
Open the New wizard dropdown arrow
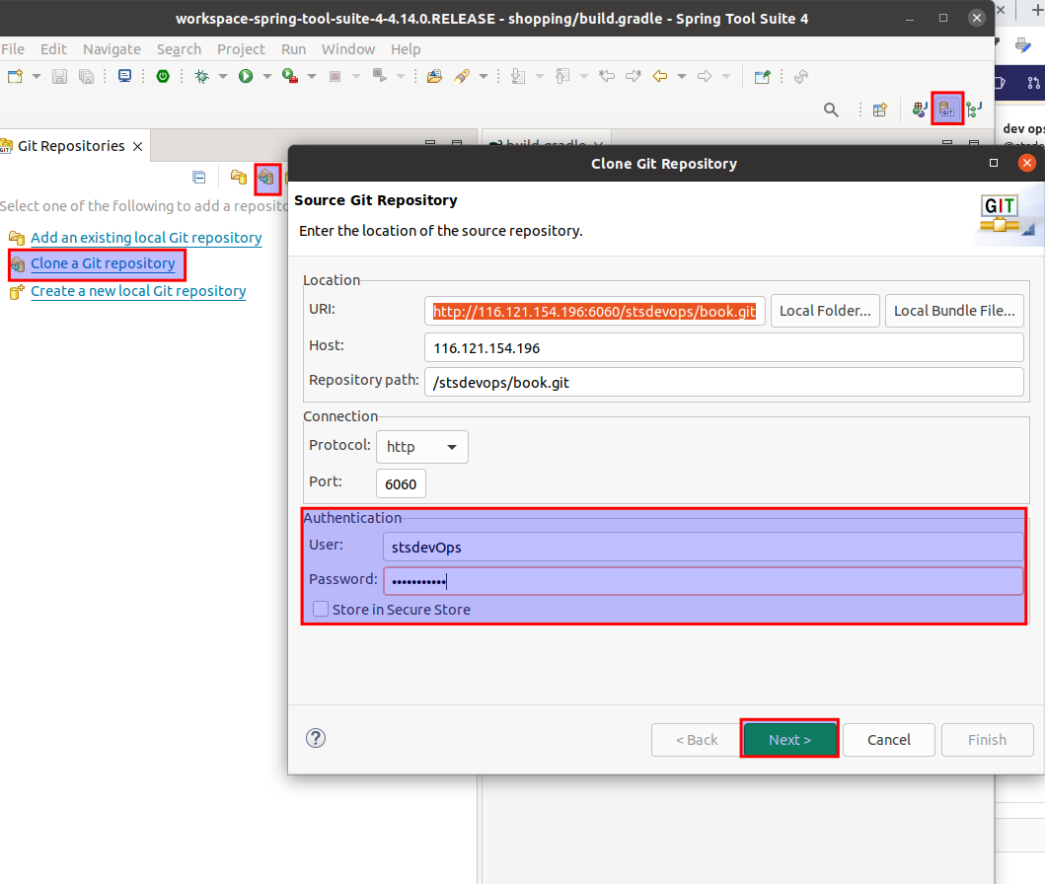point(37,77)
